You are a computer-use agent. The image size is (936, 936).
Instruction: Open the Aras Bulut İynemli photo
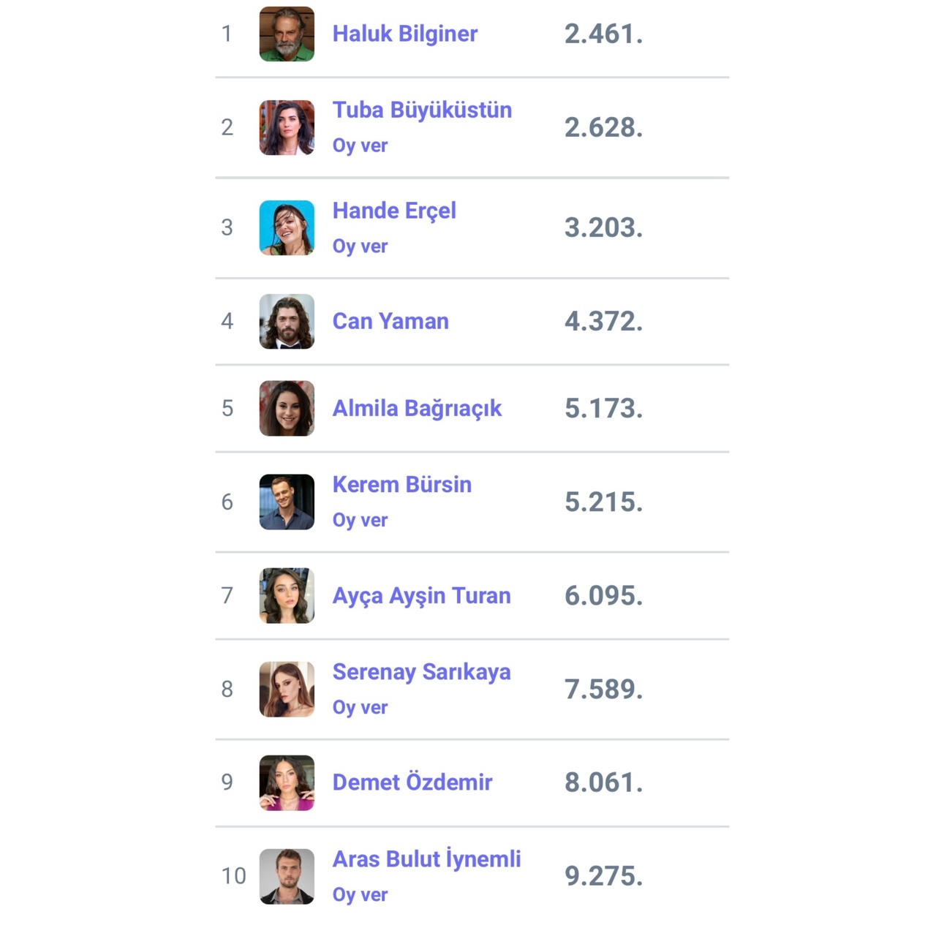tap(287, 876)
